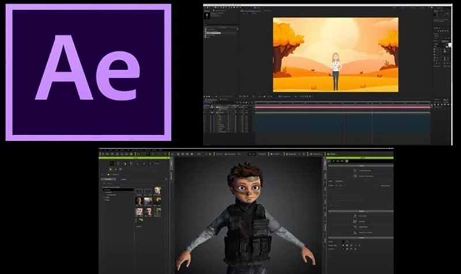
Task: Click the green active icon below the category icons
Action: (111, 169)
